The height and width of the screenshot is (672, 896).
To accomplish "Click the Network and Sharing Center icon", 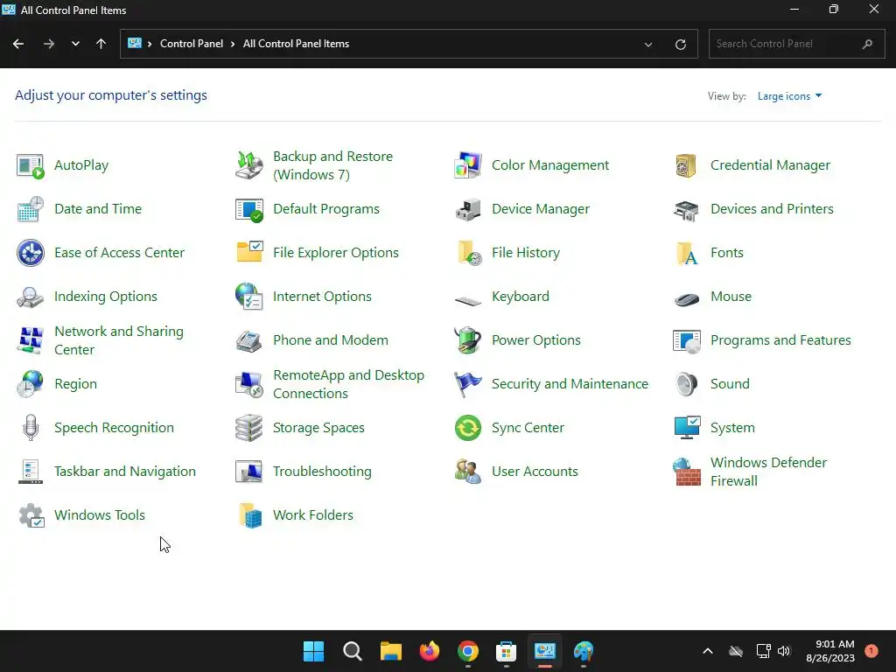I will click(x=31, y=340).
